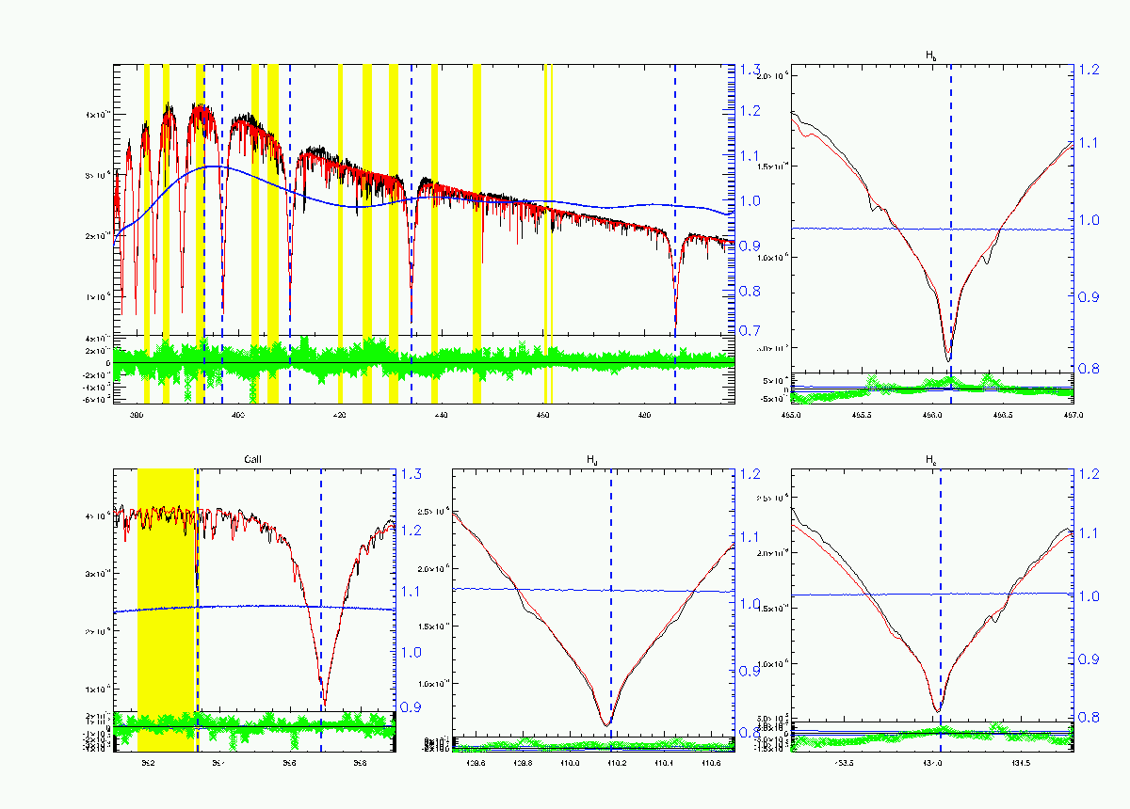Click the 460 tick label under overview spectrum
This screenshot has width=1130, height=809.
tap(542, 415)
